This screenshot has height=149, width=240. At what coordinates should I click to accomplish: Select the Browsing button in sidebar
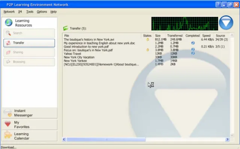(29, 62)
